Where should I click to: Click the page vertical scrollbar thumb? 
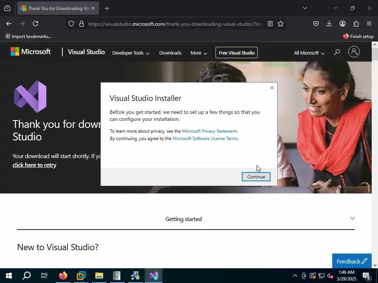(x=375, y=54)
